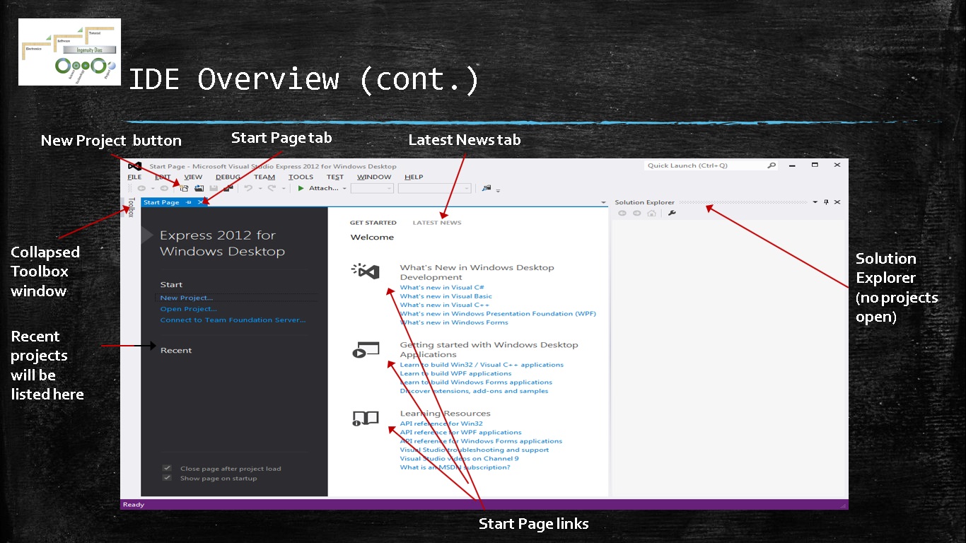This screenshot has width=966, height=543.
Task: Open the HELP menu
Action: pos(414,177)
